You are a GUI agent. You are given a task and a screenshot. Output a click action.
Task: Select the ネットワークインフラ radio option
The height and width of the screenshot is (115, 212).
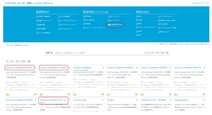click(59, 25)
